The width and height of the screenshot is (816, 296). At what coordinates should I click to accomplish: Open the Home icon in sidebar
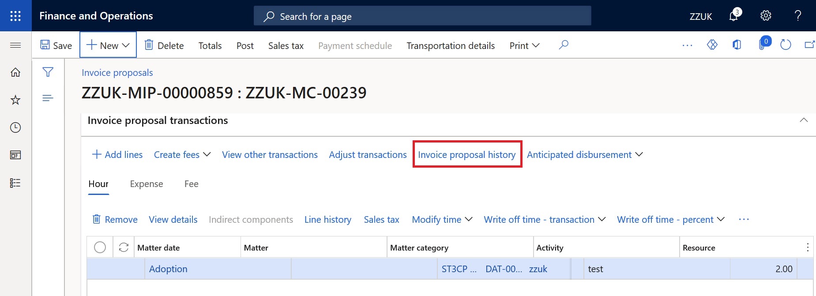15,72
